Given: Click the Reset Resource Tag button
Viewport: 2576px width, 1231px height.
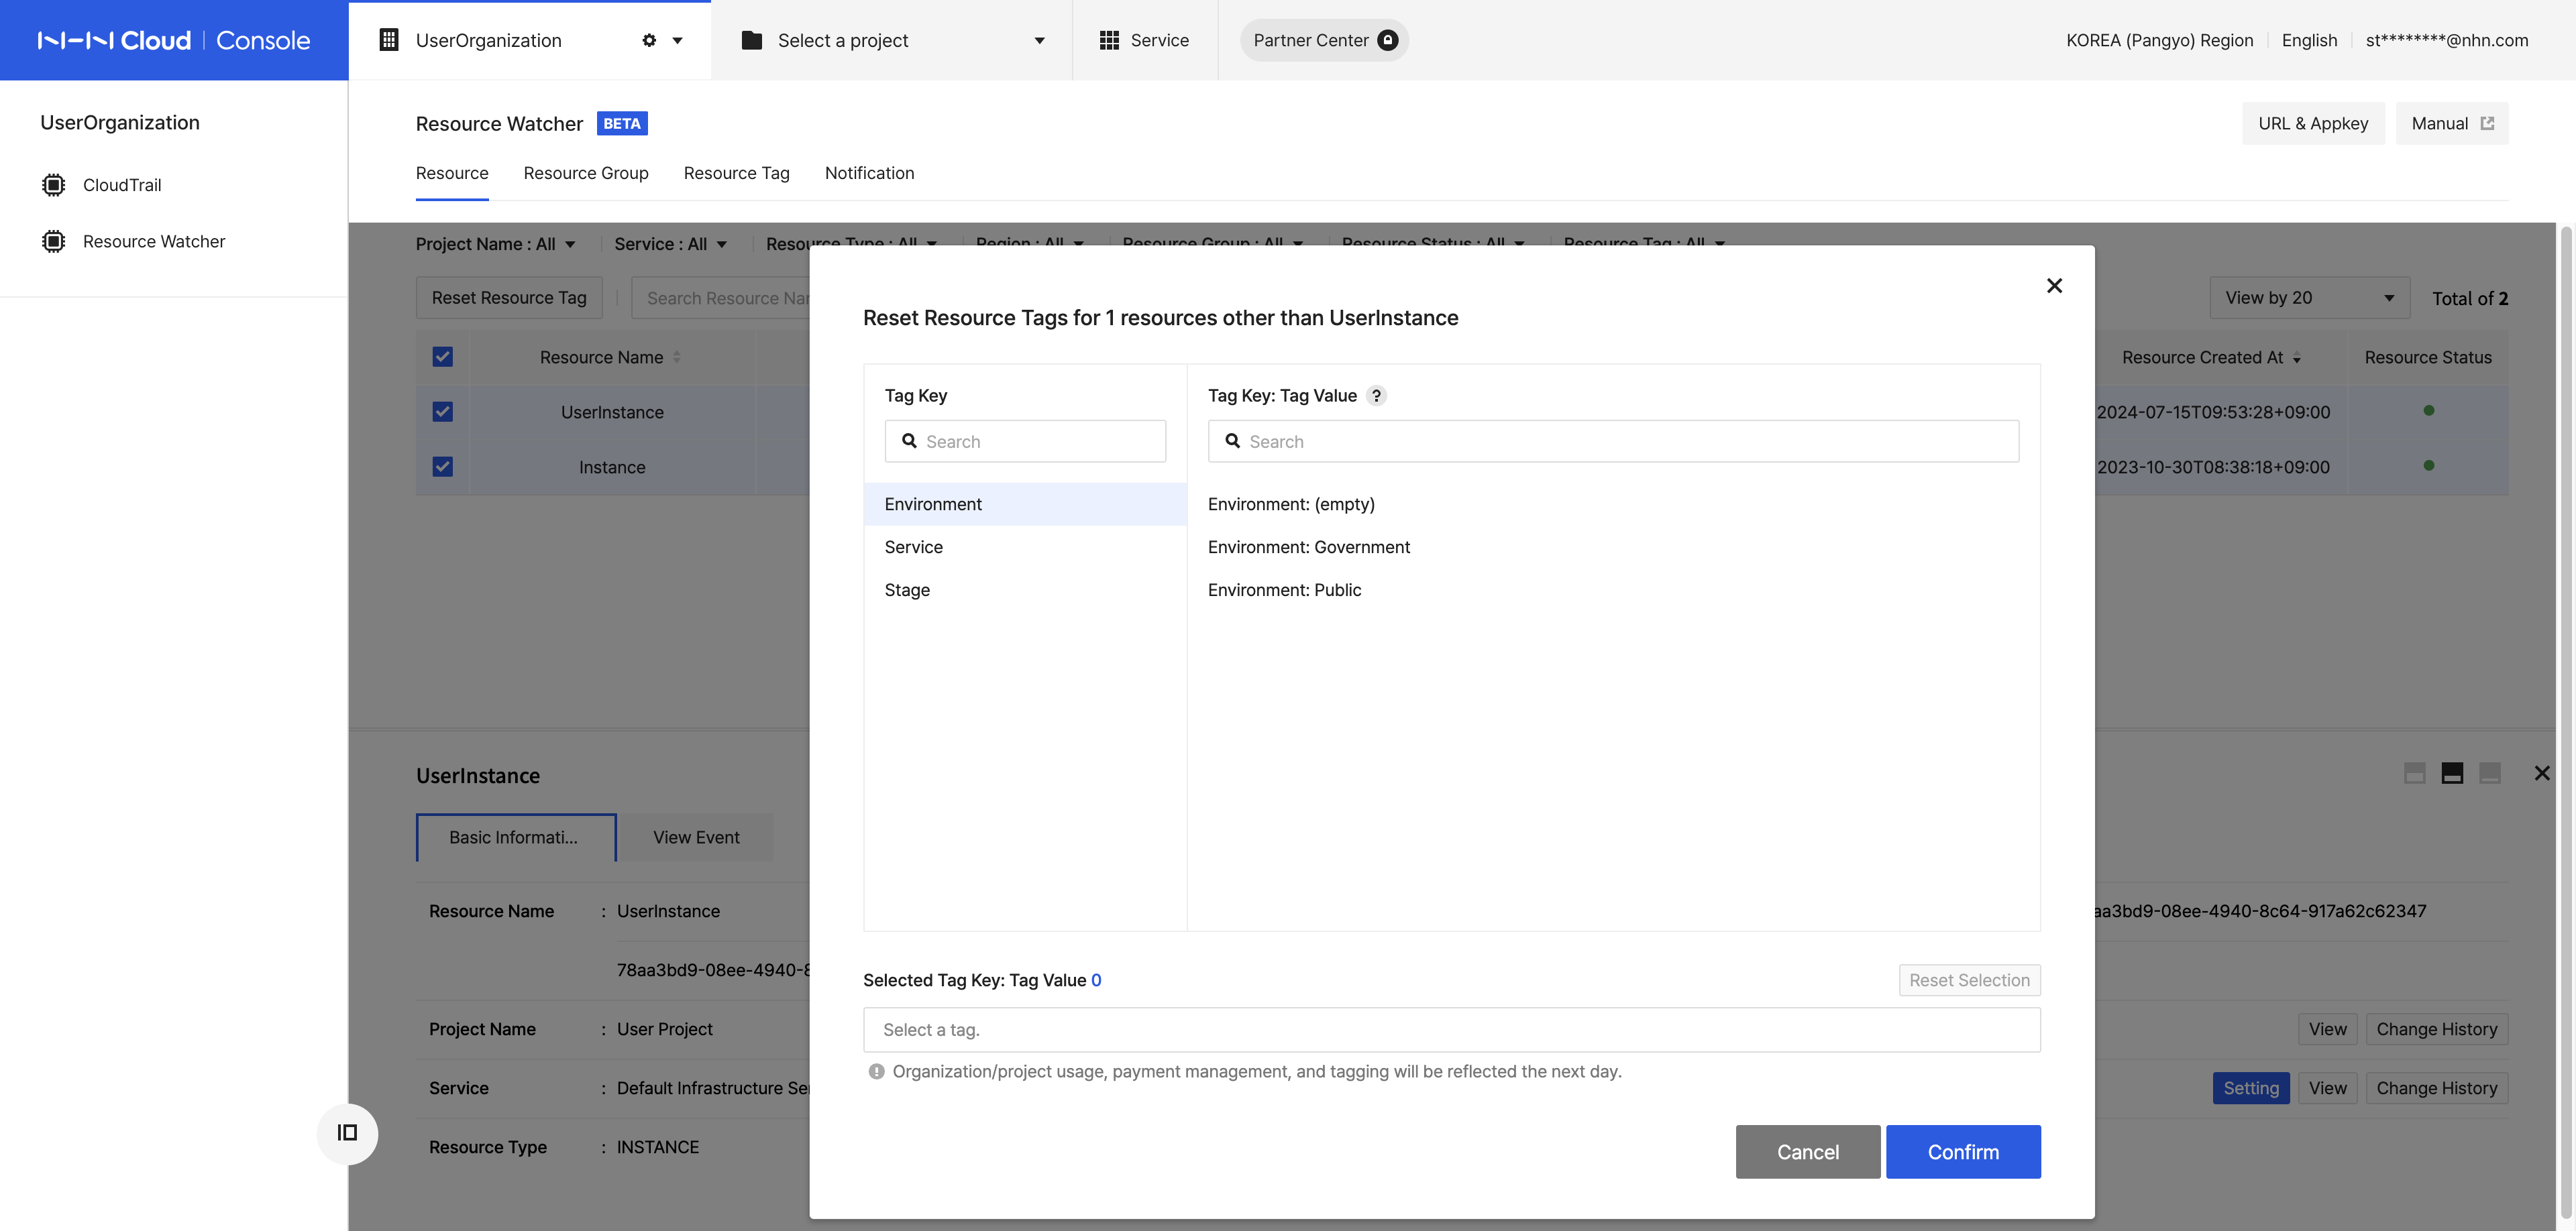Looking at the screenshot, I should pos(509,298).
